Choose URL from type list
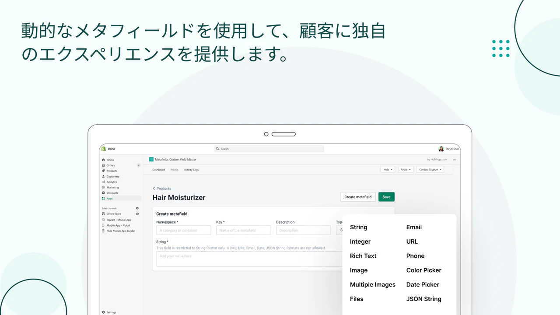The image size is (560, 315). click(412, 241)
